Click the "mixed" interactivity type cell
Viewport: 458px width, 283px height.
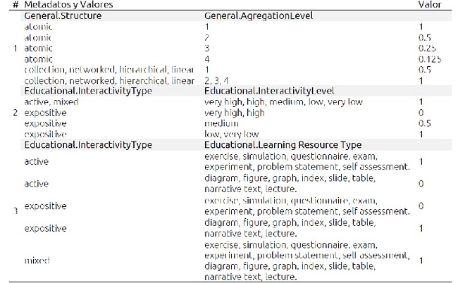coord(37,260)
